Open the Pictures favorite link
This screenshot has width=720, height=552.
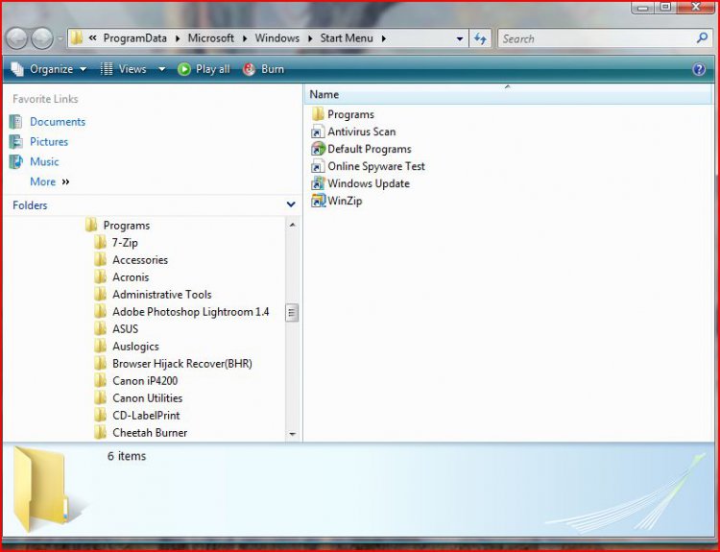click(x=49, y=142)
